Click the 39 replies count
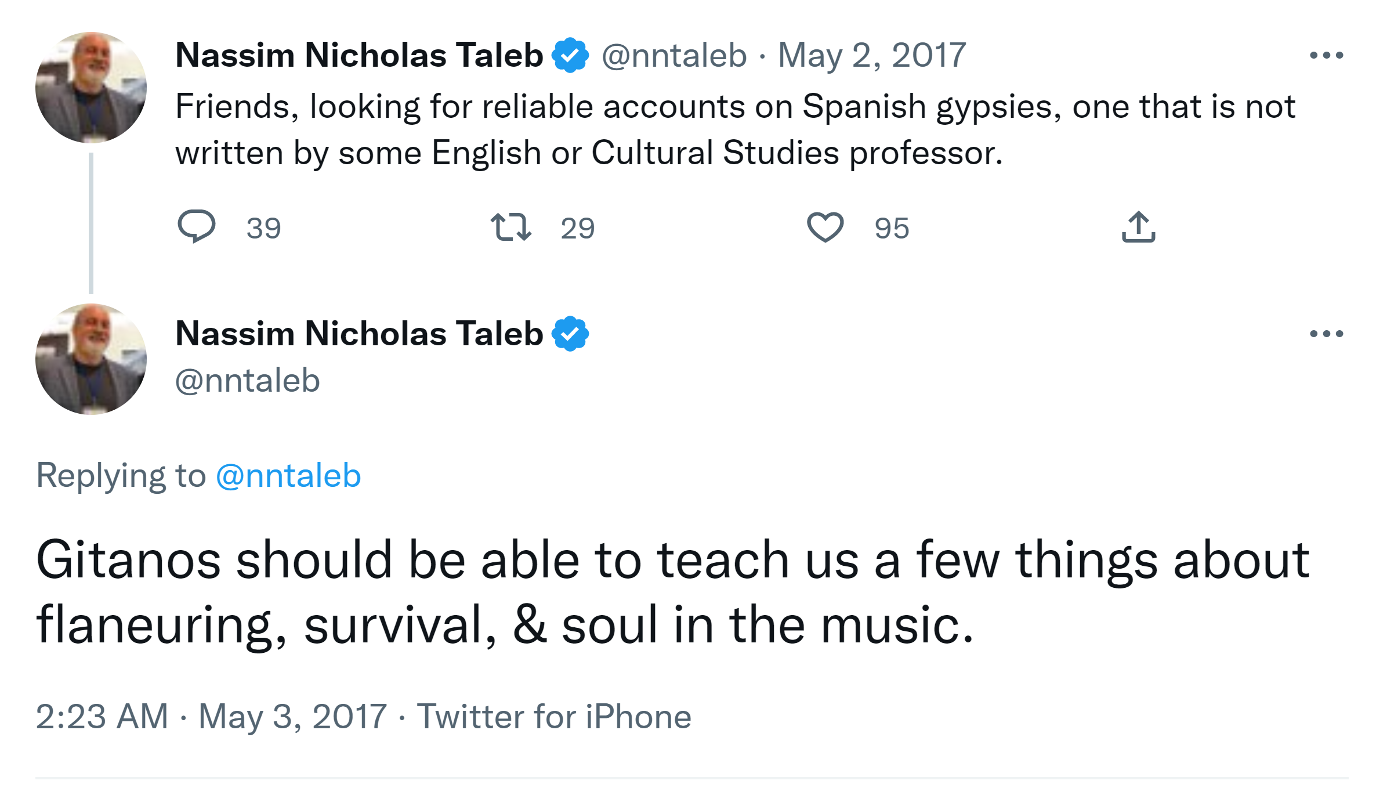 pyautogui.click(x=263, y=228)
